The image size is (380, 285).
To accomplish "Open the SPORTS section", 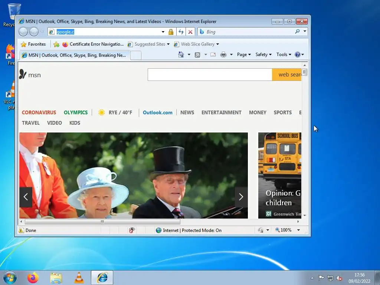I will pos(282,112).
